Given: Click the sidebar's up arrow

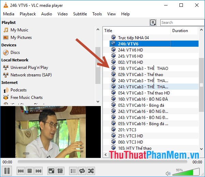Looking at the screenshot, I should coord(98,29).
